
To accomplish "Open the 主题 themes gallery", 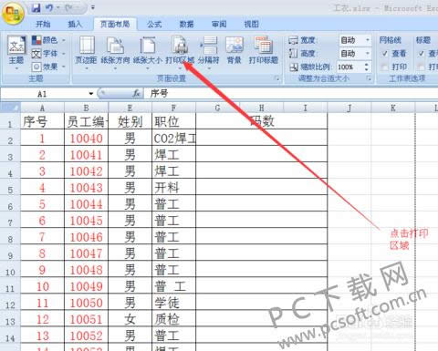I will coord(16,52).
